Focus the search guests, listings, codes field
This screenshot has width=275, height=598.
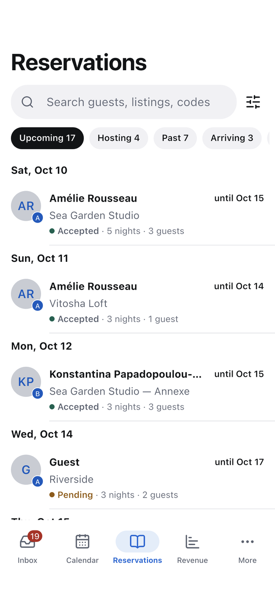pos(124,102)
